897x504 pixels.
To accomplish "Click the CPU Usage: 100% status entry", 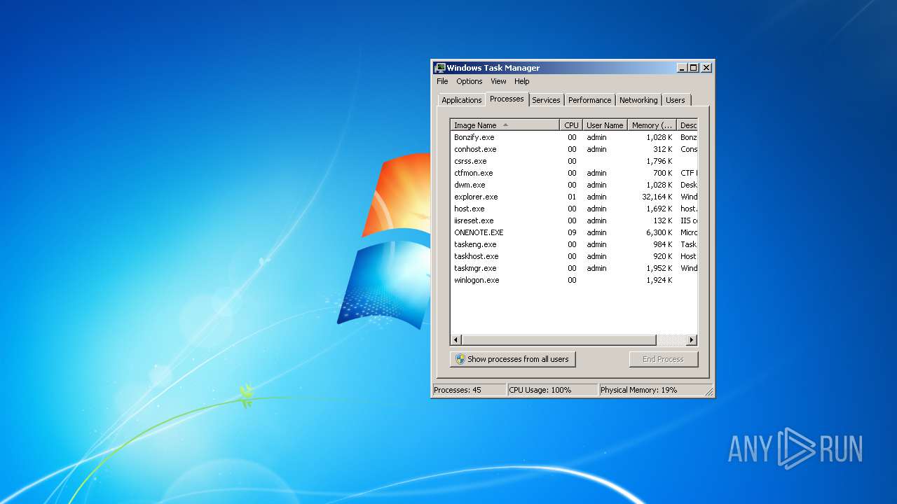I will point(552,390).
